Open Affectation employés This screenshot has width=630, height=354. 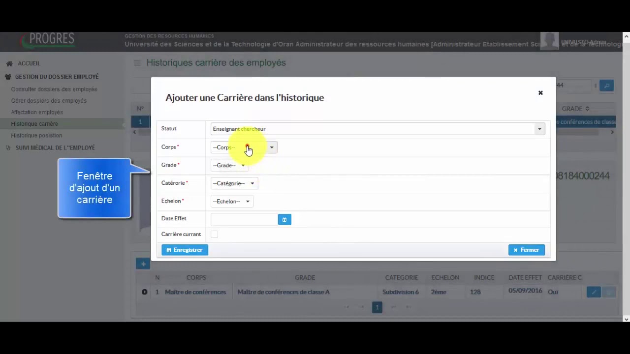[37, 112]
